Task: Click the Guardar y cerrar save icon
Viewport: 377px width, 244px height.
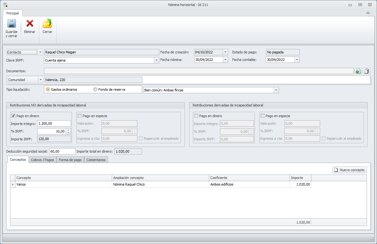Action: coord(12,24)
